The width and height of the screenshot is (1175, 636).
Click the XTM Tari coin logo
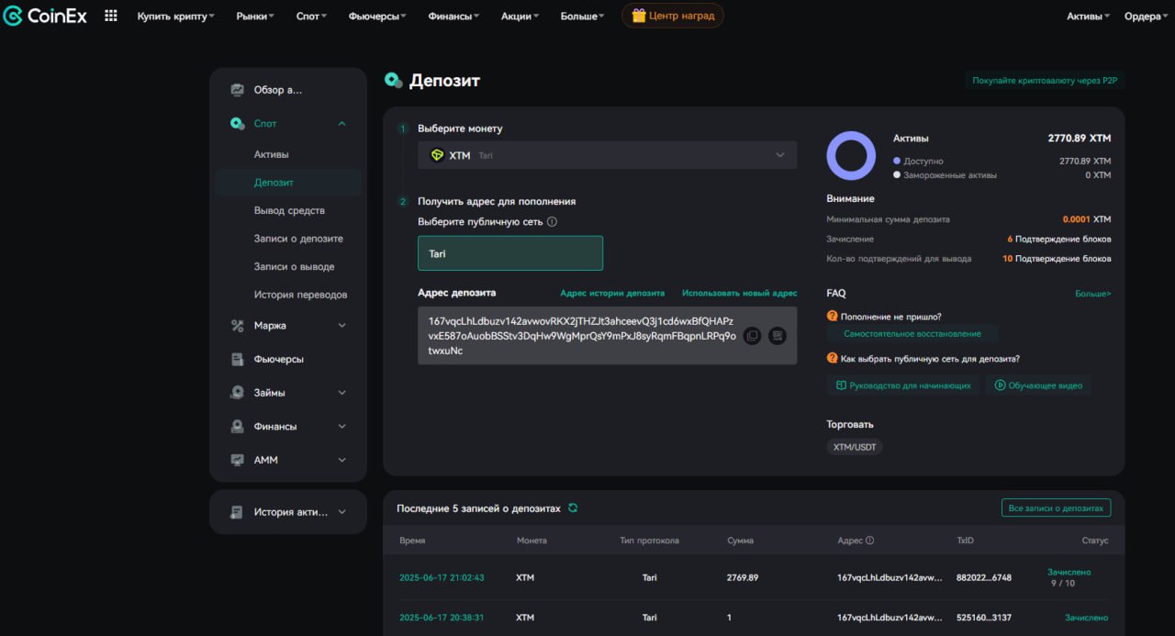437,155
